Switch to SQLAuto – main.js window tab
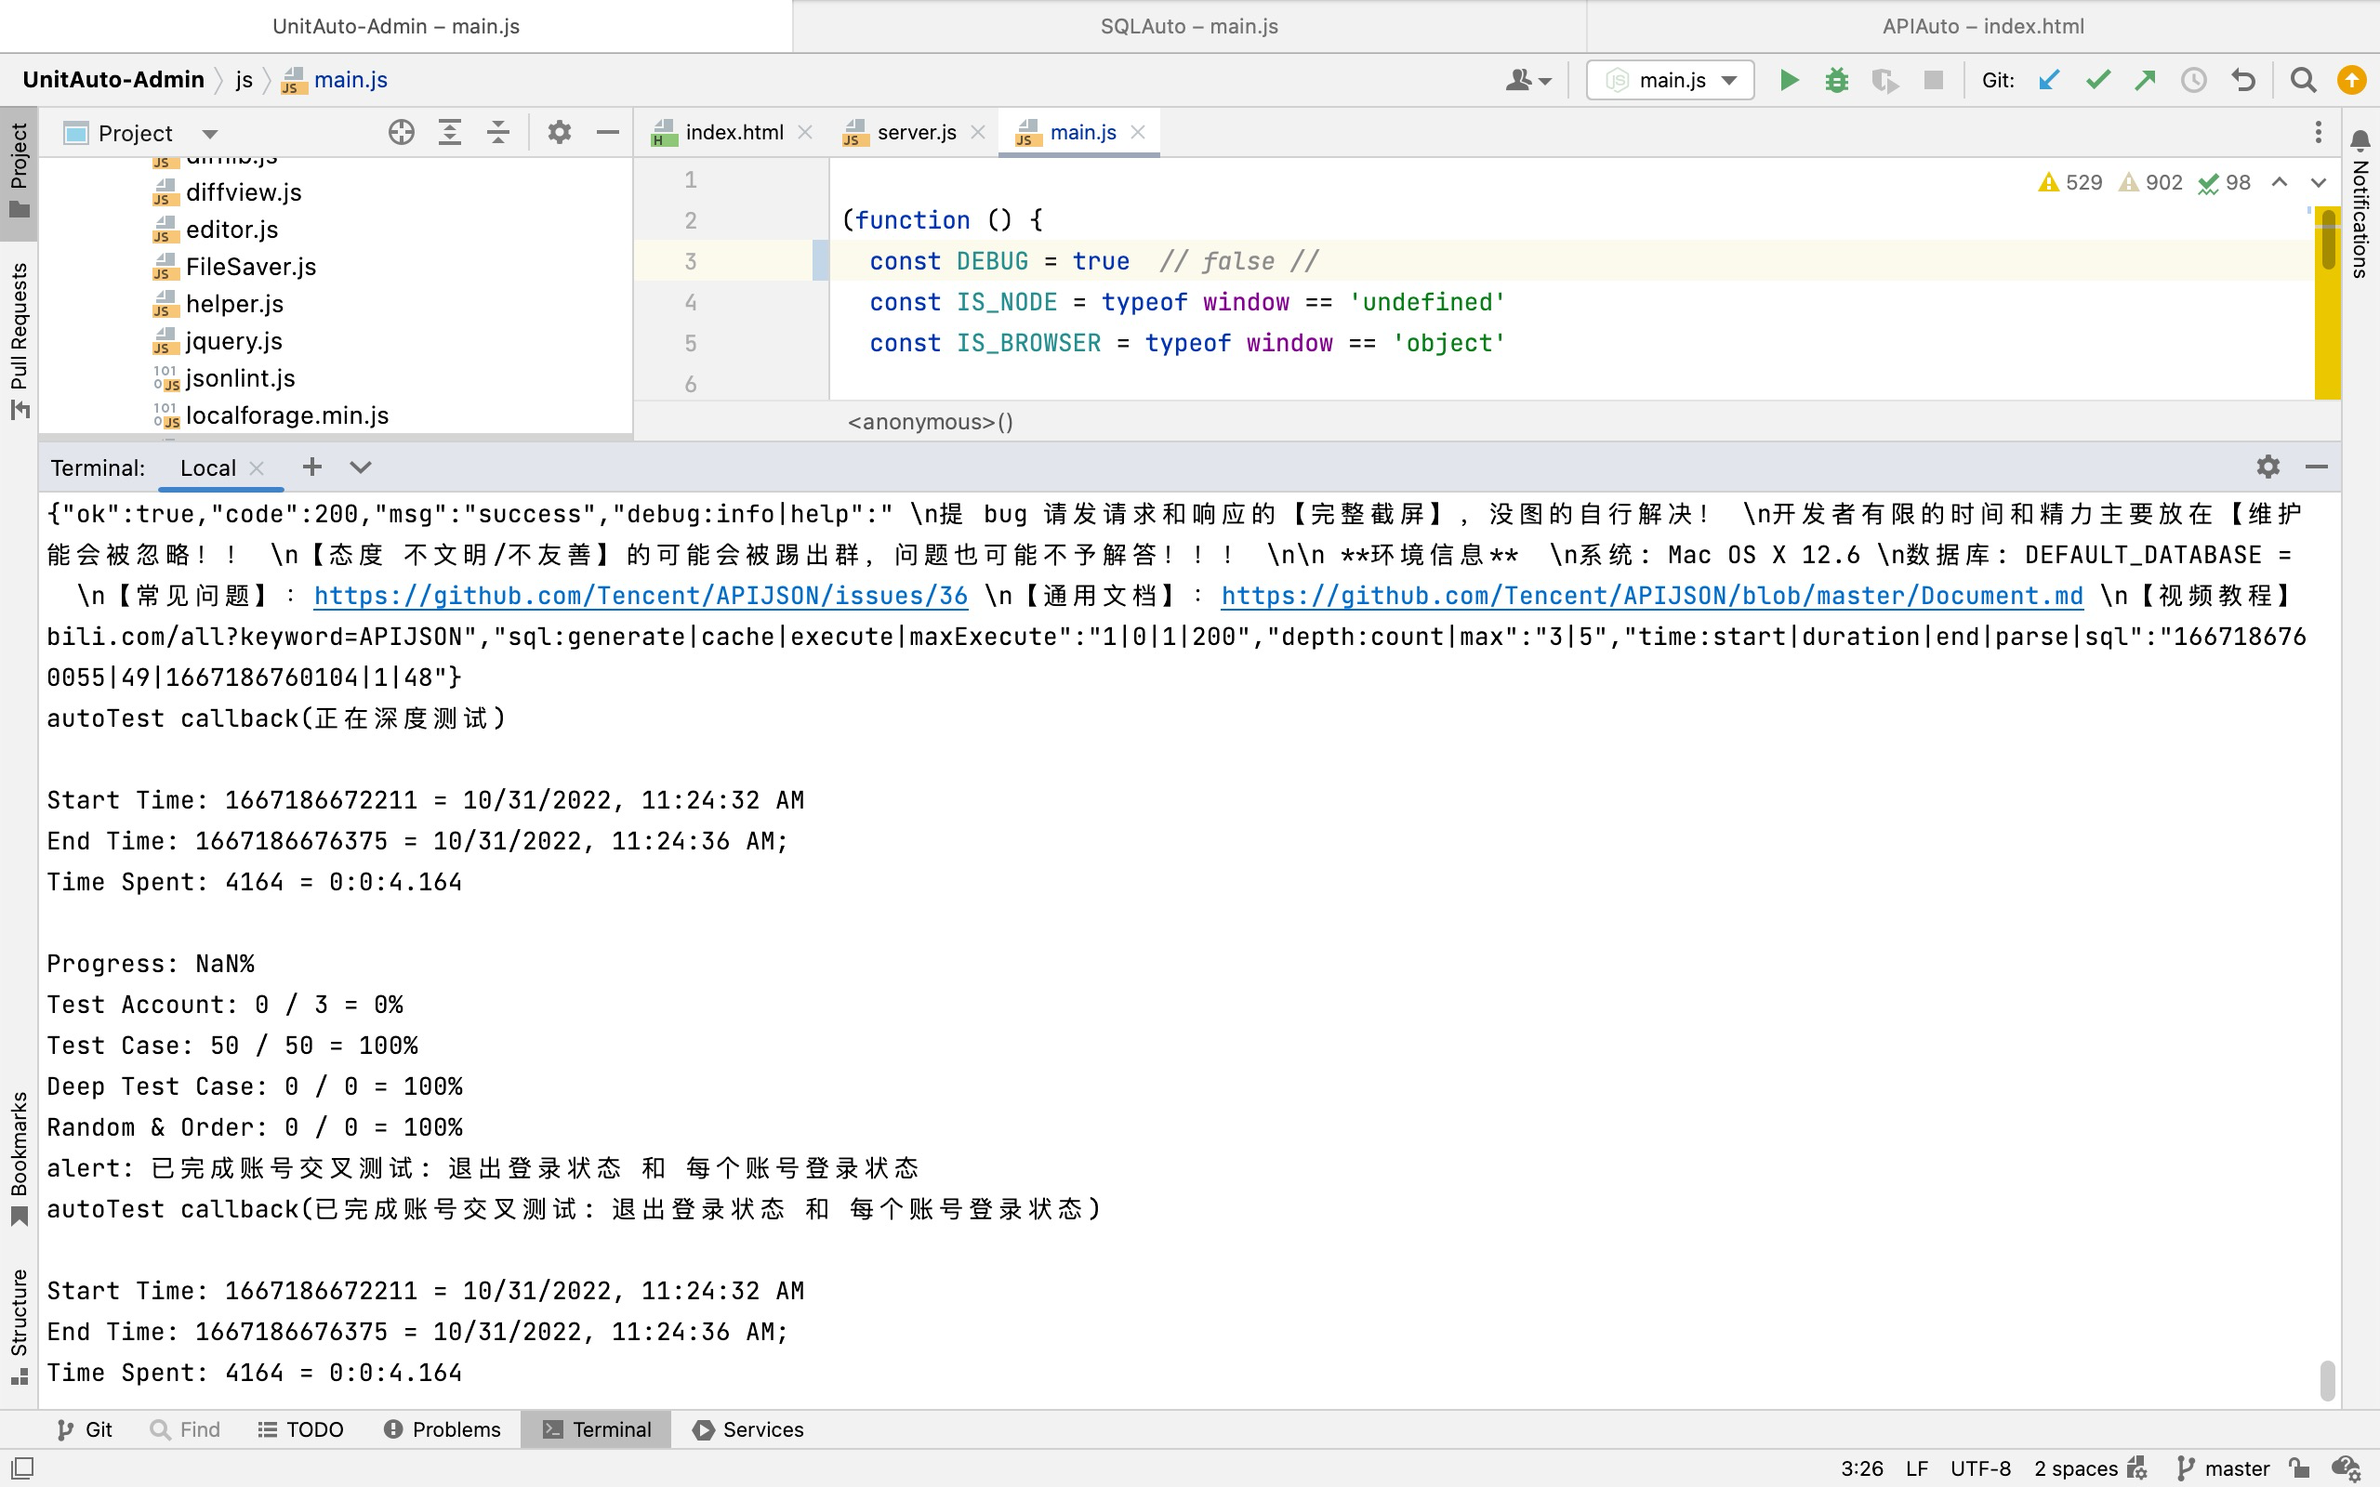 1189,27
